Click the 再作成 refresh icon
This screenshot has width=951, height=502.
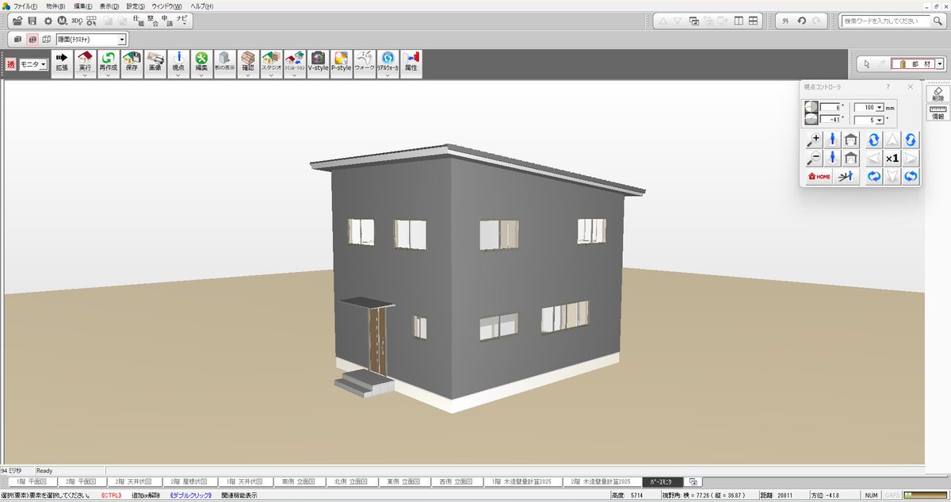[108, 62]
